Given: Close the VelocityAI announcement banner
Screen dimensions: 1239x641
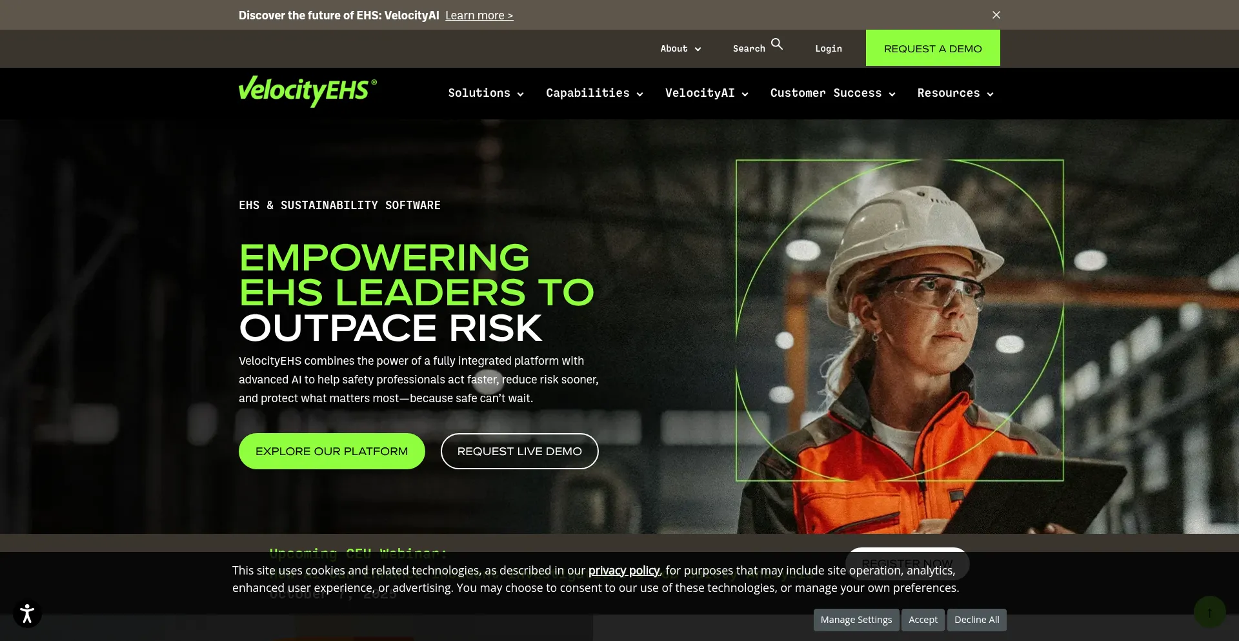Looking at the screenshot, I should click(996, 15).
